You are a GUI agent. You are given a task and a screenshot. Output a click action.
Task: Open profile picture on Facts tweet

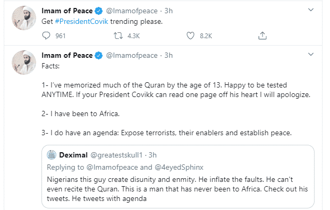pyautogui.click(x=24, y=63)
